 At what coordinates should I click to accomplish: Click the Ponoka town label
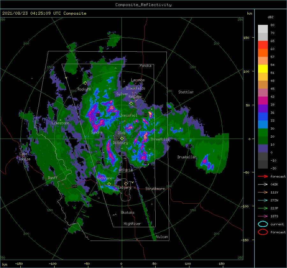[145, 66]
